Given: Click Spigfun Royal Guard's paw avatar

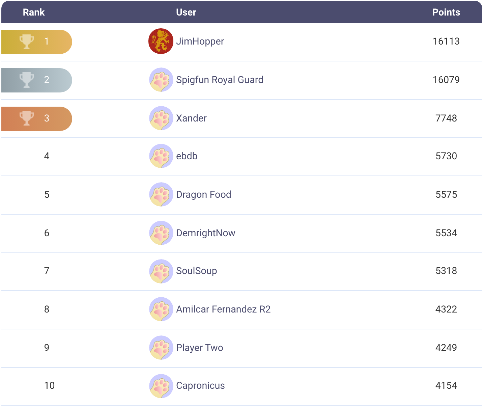Looking at the screenshot, I should pos(161,80).
